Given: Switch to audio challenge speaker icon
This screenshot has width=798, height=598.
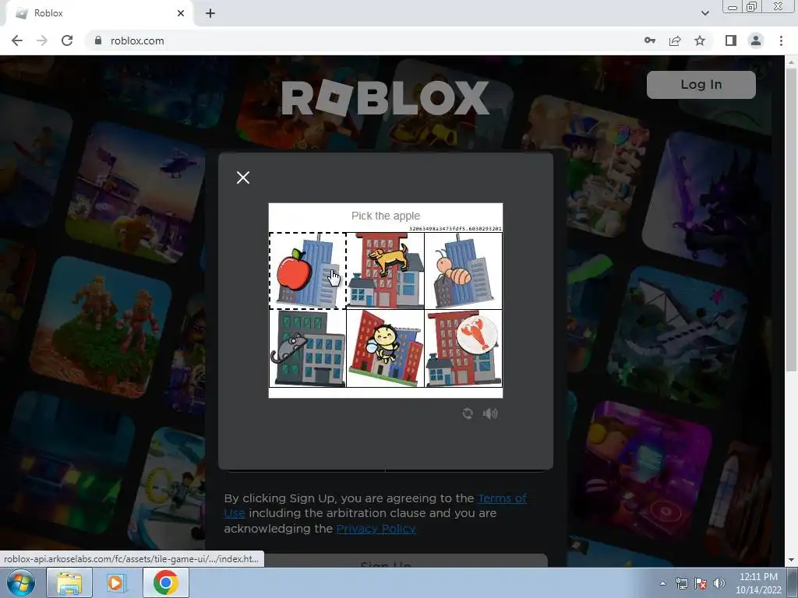Looking at the screenshot, I should 490,413.
